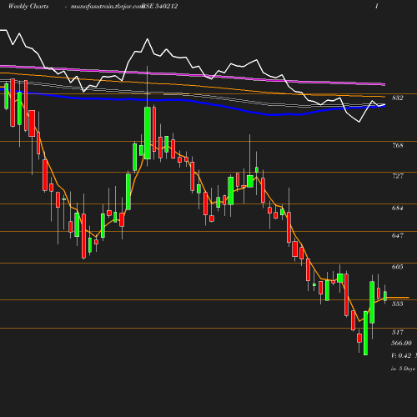
Task: Click the "V: 0.42" volume value
Action: point(401,355)
